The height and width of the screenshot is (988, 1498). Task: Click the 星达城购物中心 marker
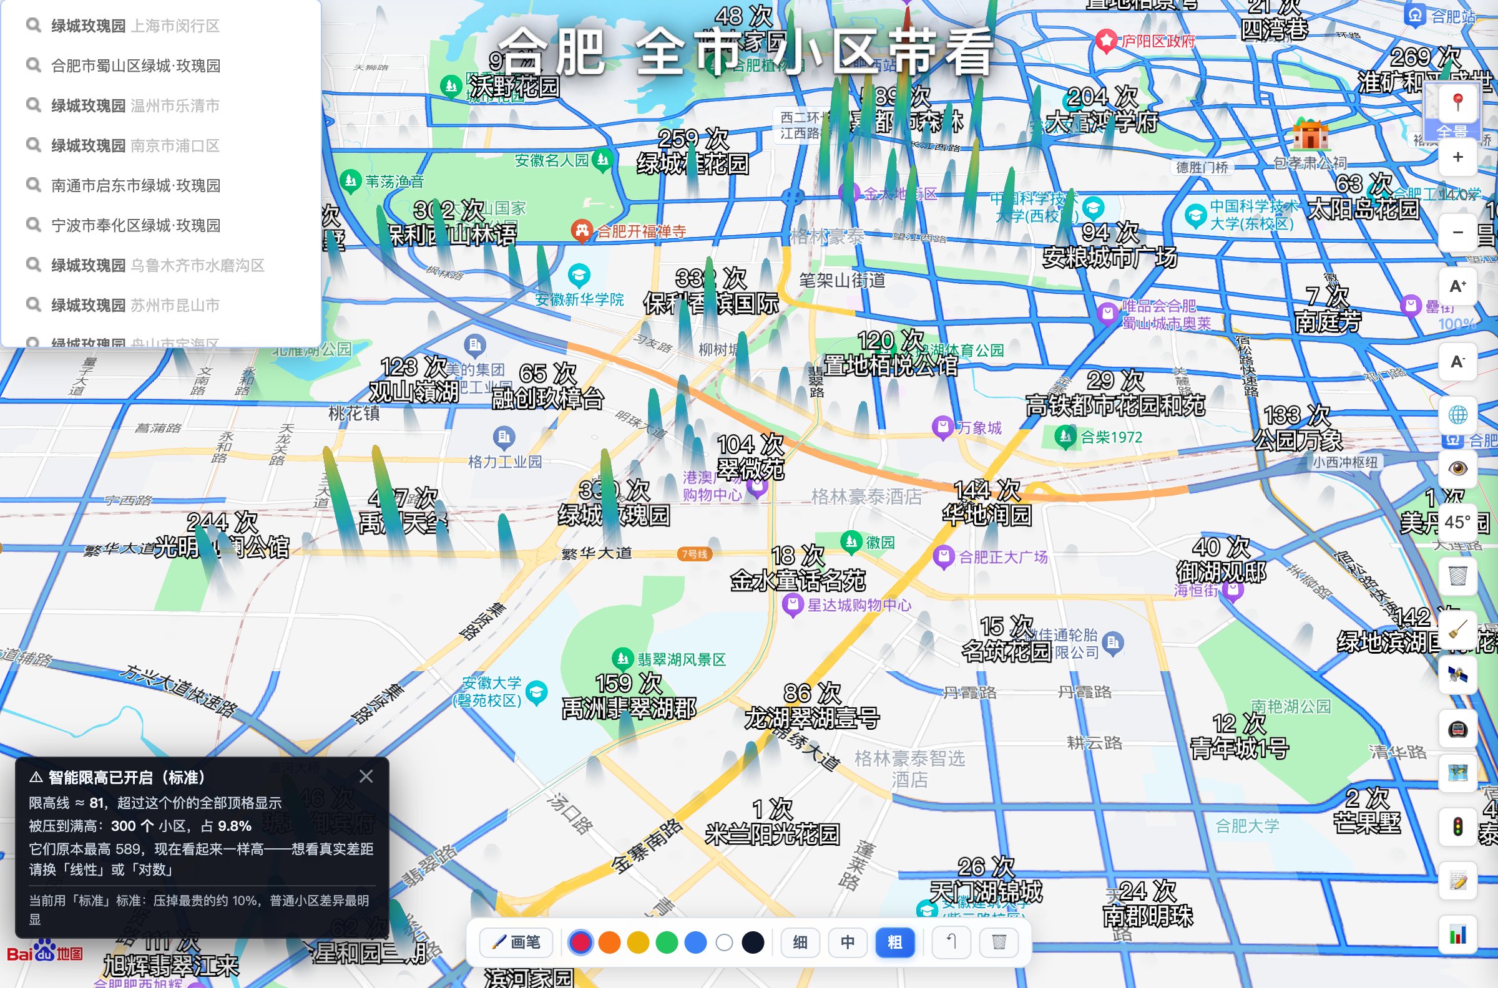792,605
